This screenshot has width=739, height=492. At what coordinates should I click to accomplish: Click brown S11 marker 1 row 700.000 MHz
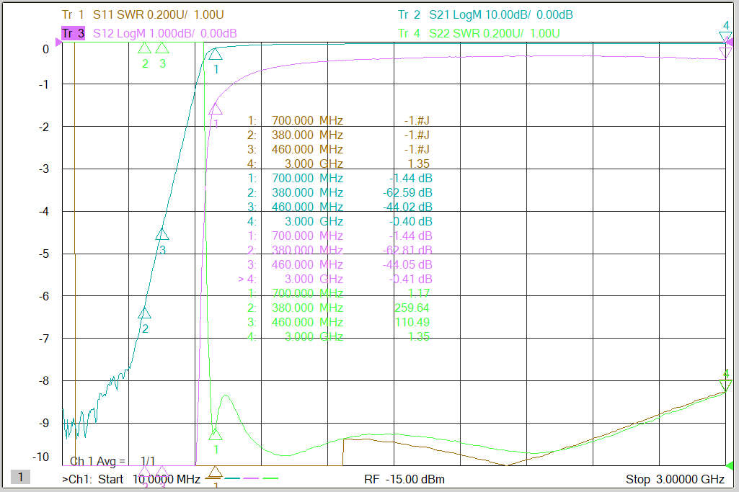[x=339, y=120]
